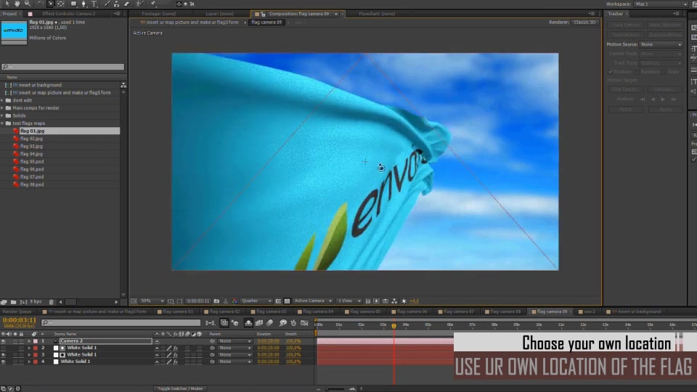
Task: Hide layer 3 White Solid 1
Action: pos(4,355)
